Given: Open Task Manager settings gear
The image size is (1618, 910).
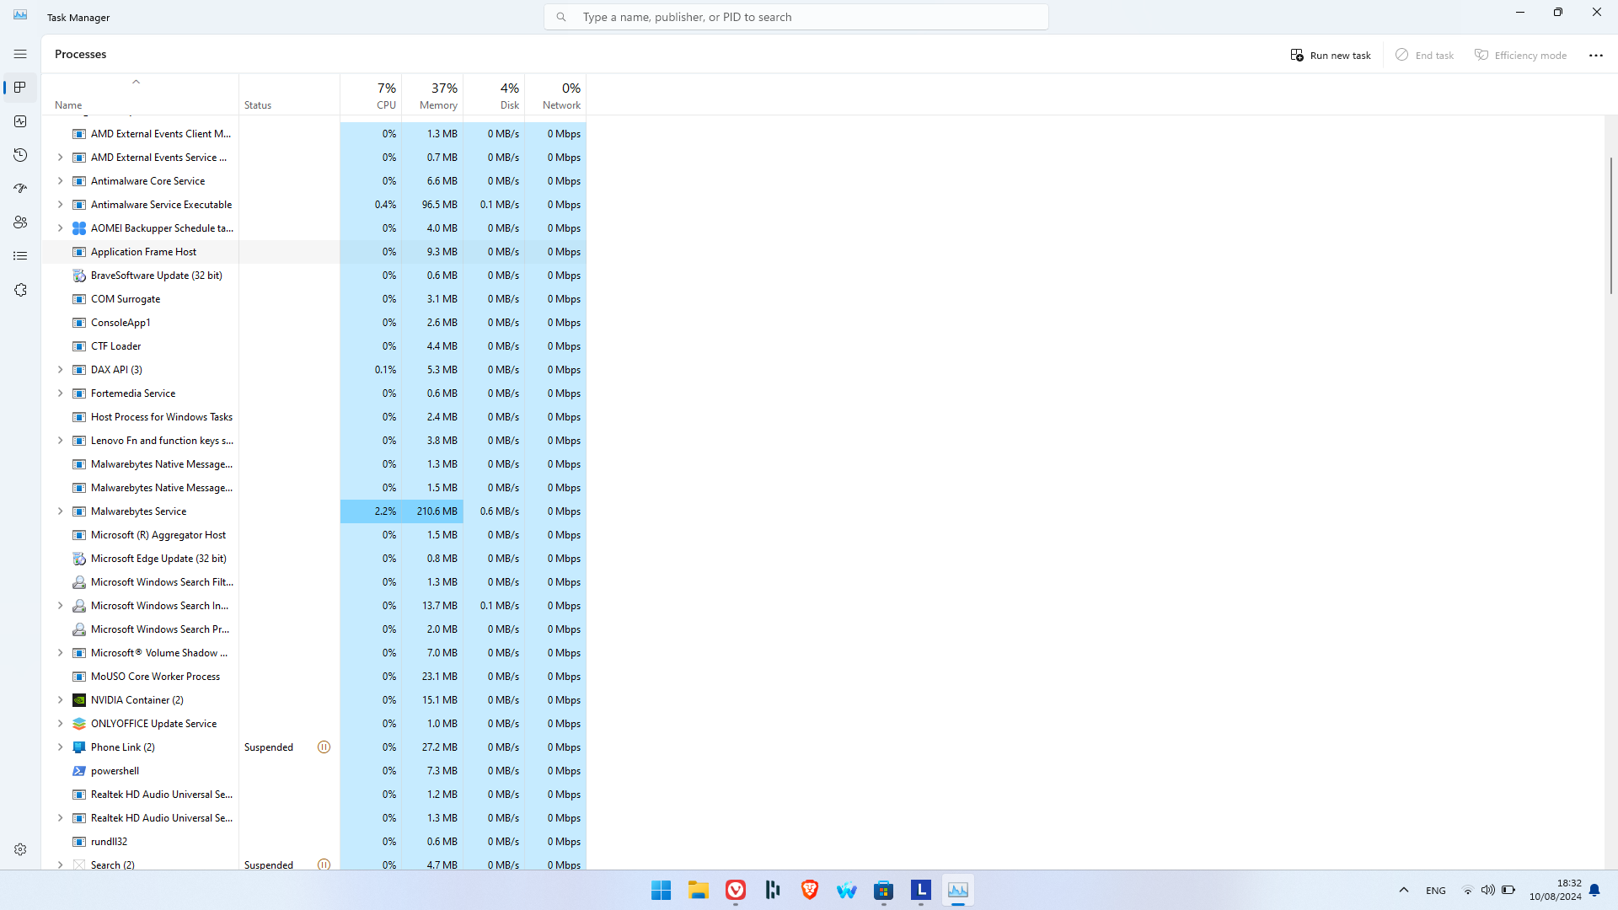Looking at the screenshot, I should [20, 849].
